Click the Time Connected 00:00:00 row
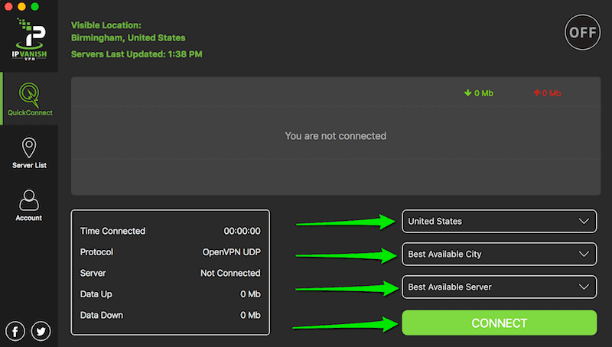Image resolution: width=612 pixels, height=347 pixels. click(170, 231)
